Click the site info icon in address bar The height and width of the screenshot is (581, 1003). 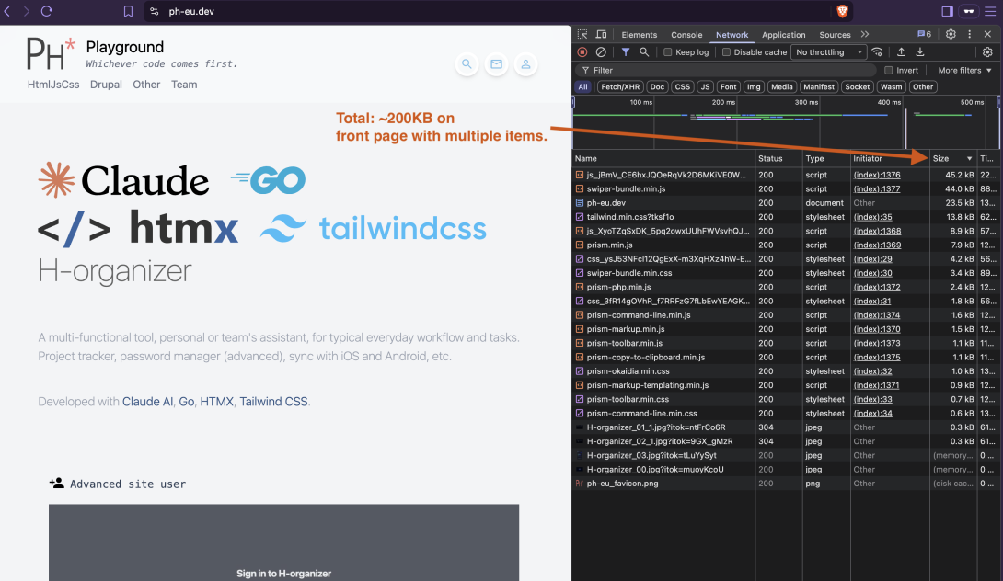(155, 12)
